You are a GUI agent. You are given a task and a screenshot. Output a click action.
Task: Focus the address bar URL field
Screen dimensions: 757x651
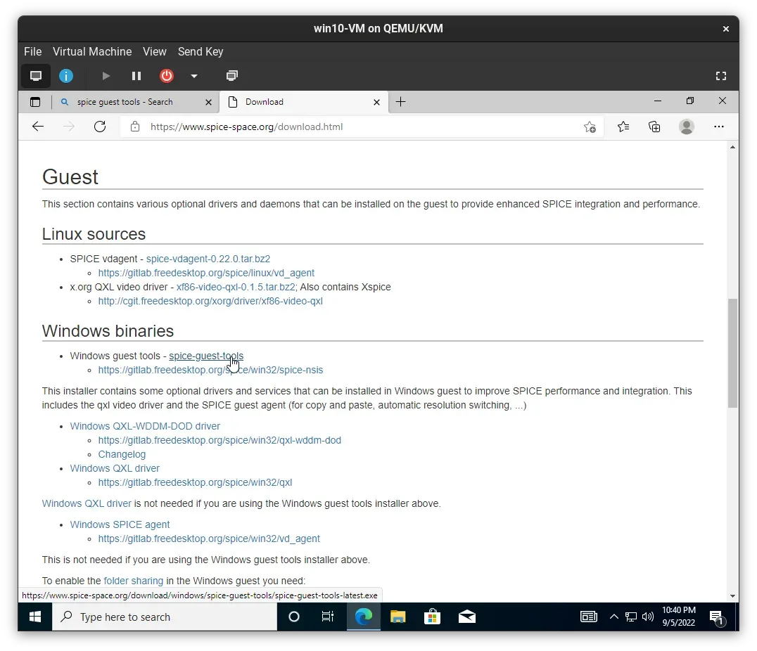pos(362,127)
